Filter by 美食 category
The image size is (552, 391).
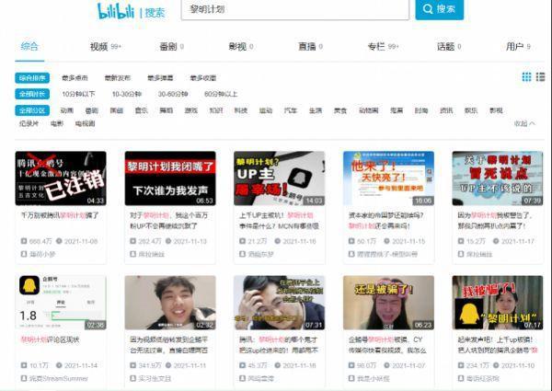340,110
